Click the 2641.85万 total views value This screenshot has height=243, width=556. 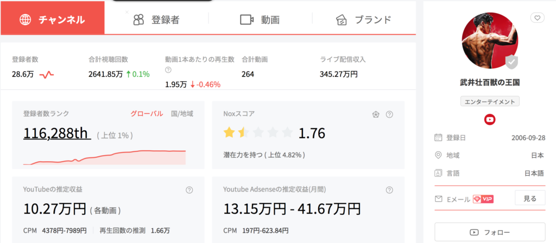click(x=106, y=74)
